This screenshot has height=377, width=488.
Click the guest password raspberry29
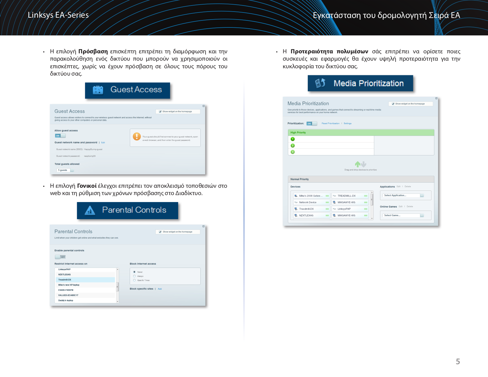90,156
